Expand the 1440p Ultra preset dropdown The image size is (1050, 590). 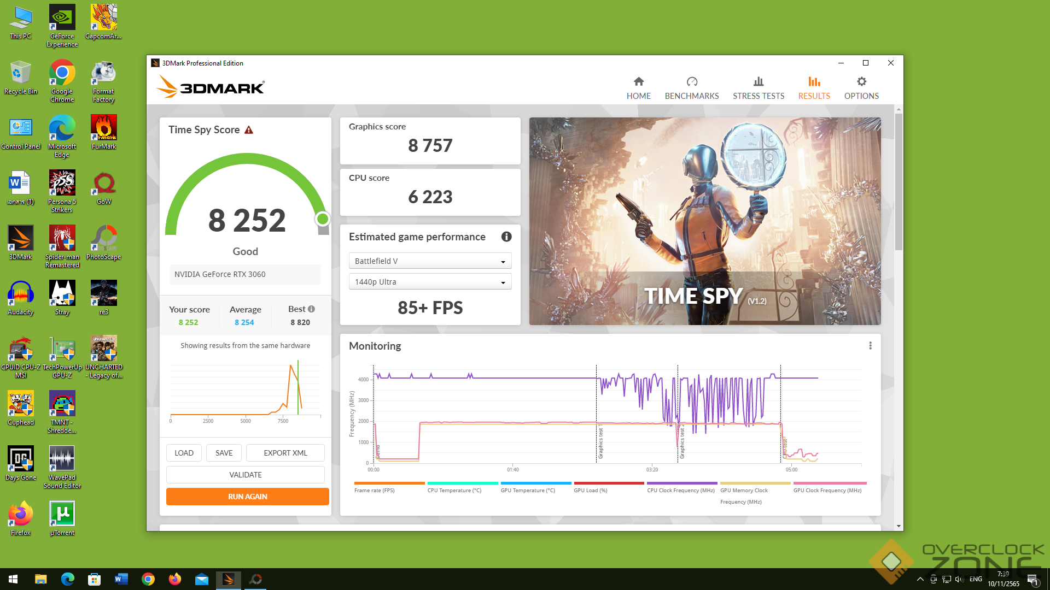click(430, 282)
